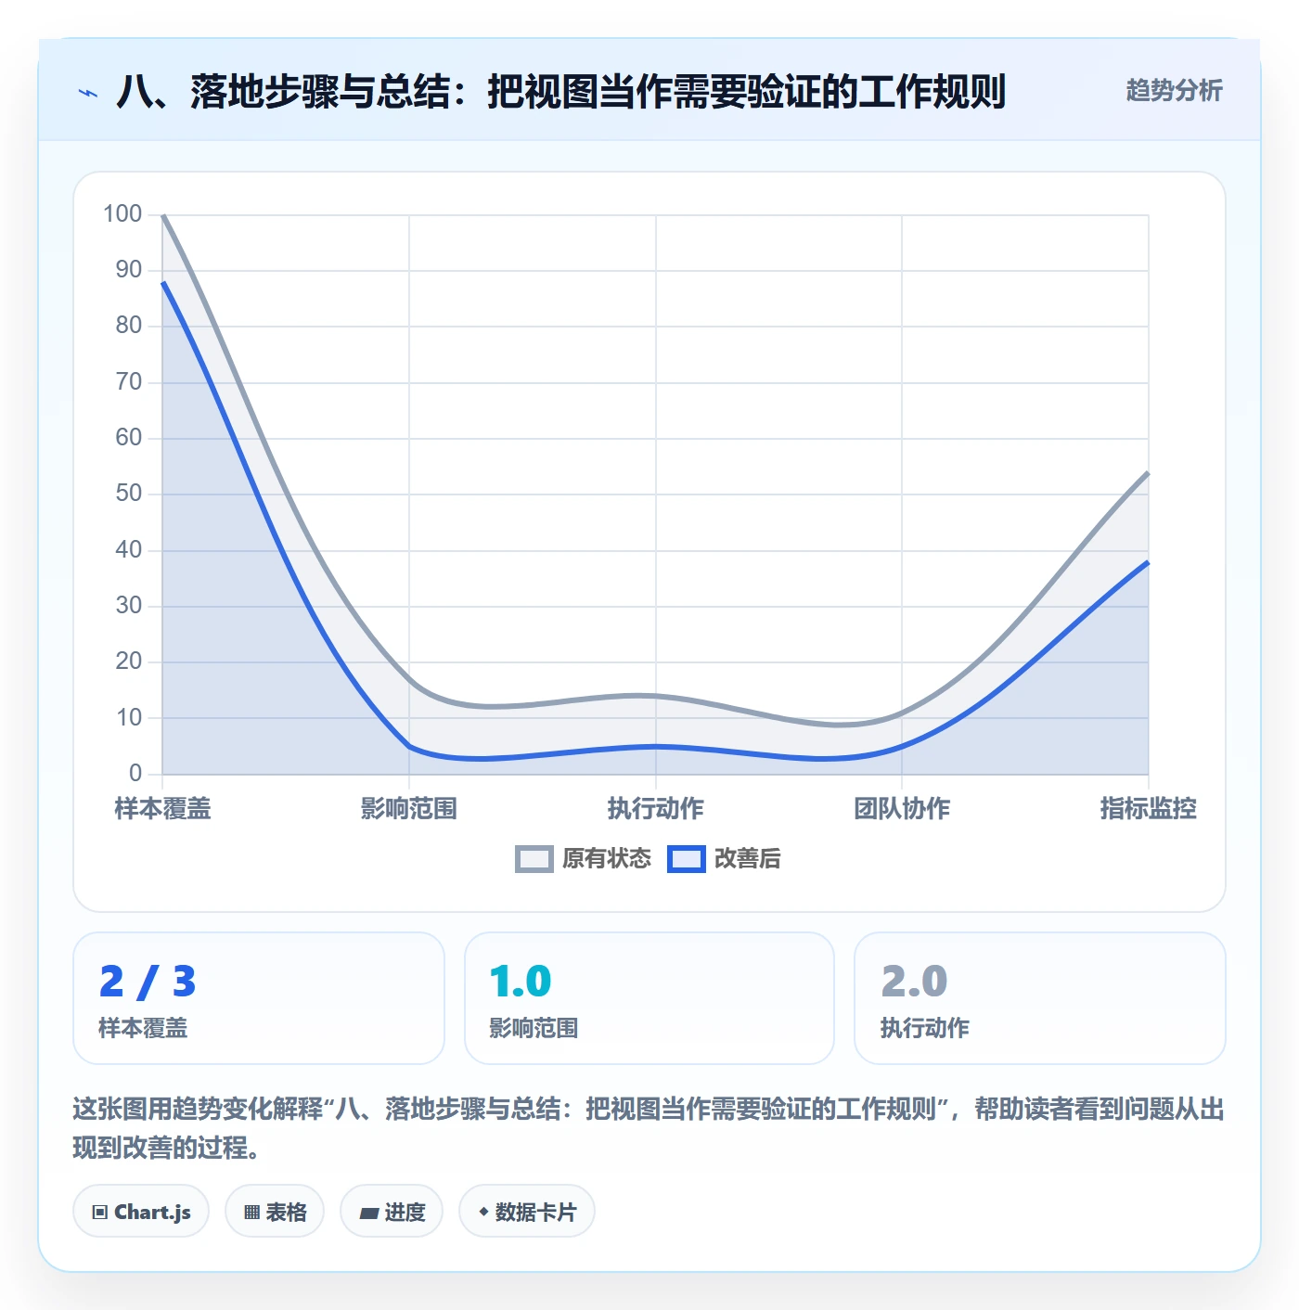The height and width of the screenshot is (1310, 1299).
Task: Click the 执行动作 x-axis label on the chart
Action: pos(655,809)
